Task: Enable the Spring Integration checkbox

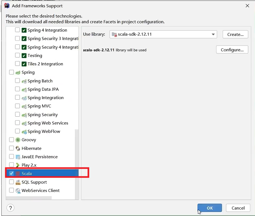Action: [x=17, y=97]
